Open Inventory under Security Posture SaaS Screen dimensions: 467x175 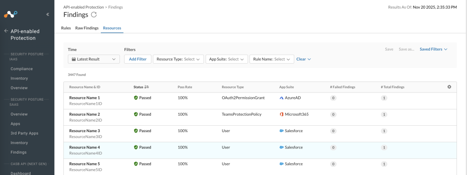19,143
